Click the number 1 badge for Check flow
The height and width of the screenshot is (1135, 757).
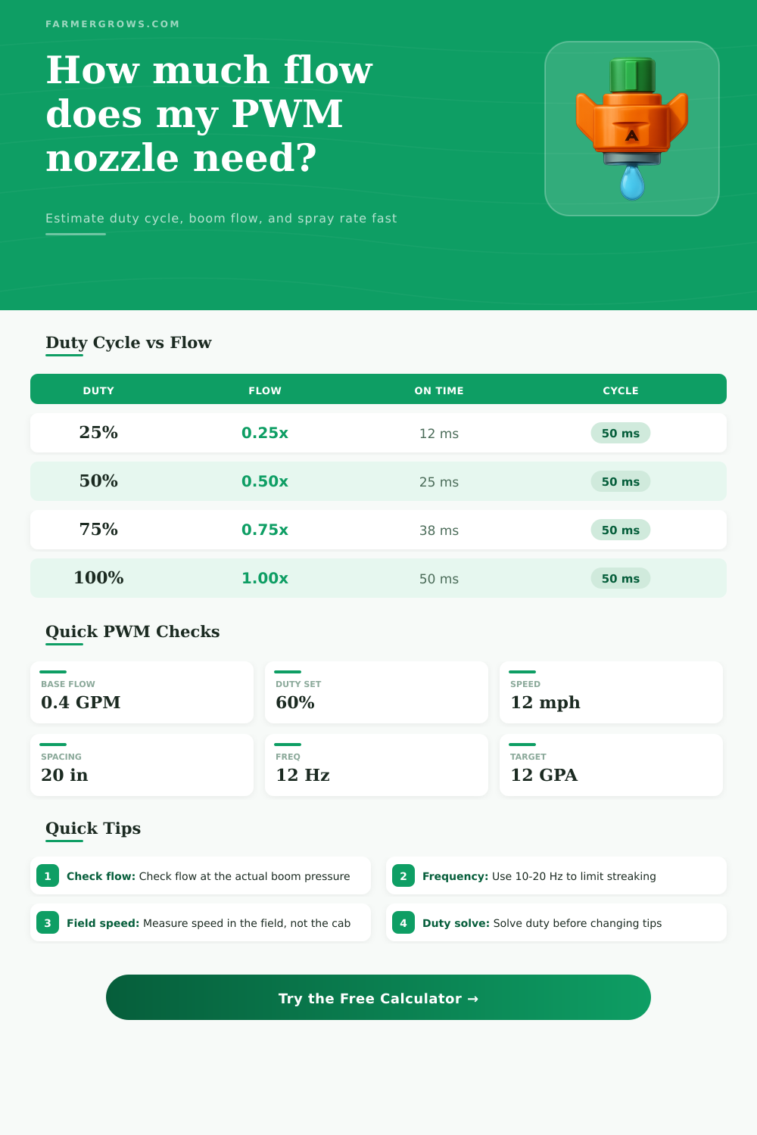pyautogui.click(x=48, y=876)
